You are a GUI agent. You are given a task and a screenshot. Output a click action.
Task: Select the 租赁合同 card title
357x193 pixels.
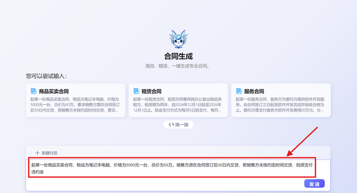point(151,91)
